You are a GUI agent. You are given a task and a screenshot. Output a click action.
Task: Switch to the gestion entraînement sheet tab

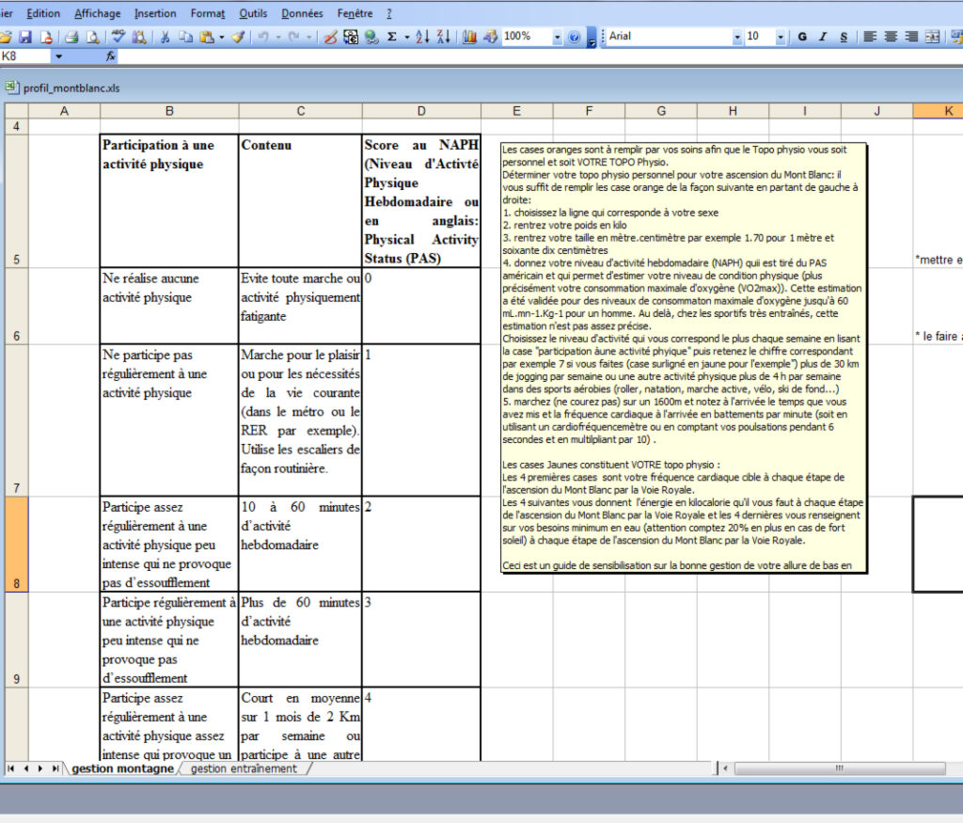(x=243, y=768)
